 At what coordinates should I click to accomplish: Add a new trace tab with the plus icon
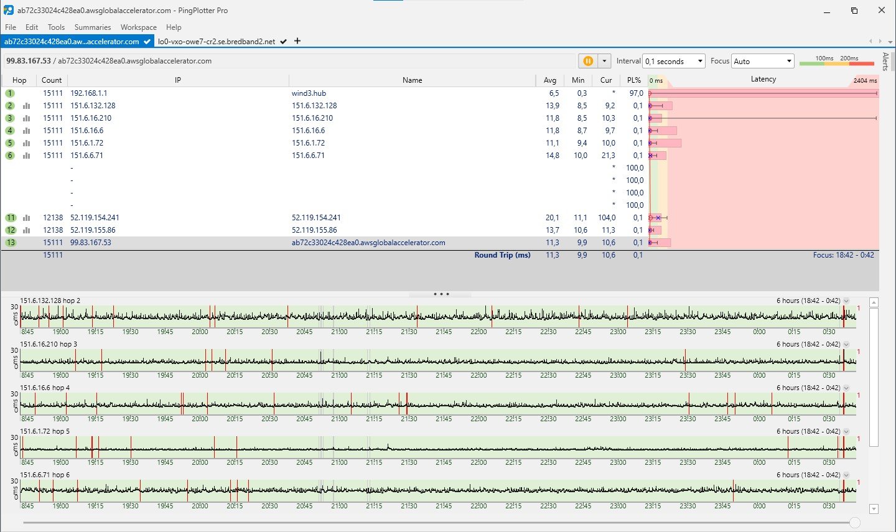tap(297, 41)
